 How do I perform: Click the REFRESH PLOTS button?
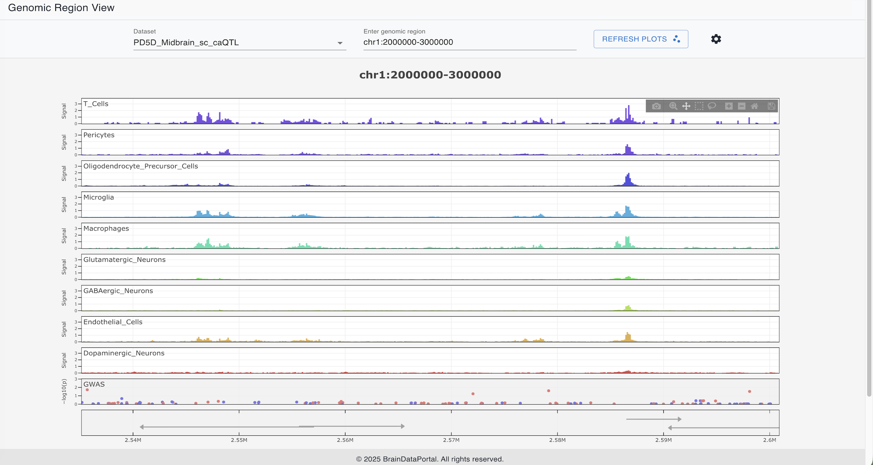coord(640,39)
